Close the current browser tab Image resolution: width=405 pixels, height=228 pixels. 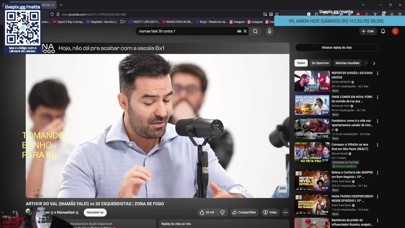(x=53, y=5)
